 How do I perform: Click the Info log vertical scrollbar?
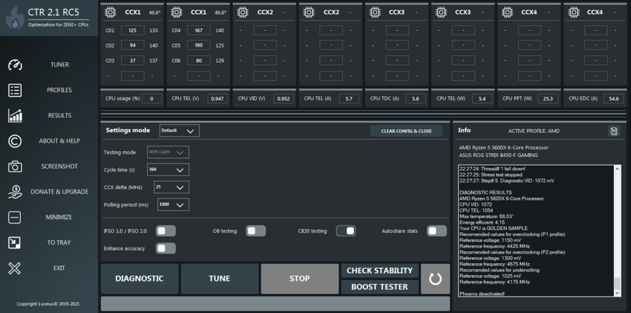(x=617, y=231)
